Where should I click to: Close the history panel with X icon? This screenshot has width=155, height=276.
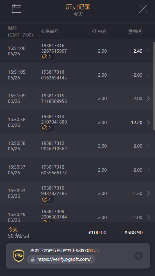(x=143, y=9)
